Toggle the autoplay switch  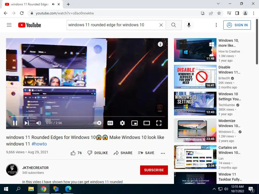[97, 123]
